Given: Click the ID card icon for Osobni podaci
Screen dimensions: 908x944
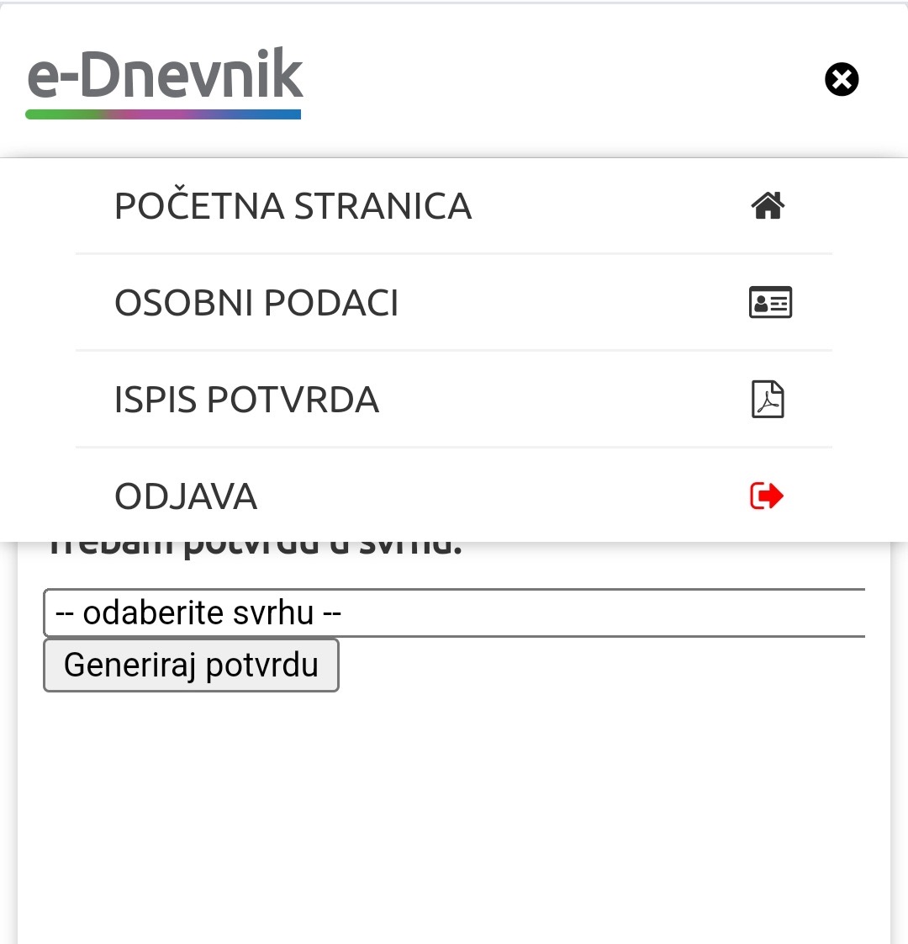Looking at the screenshot, I should click(x=770, y=302).
